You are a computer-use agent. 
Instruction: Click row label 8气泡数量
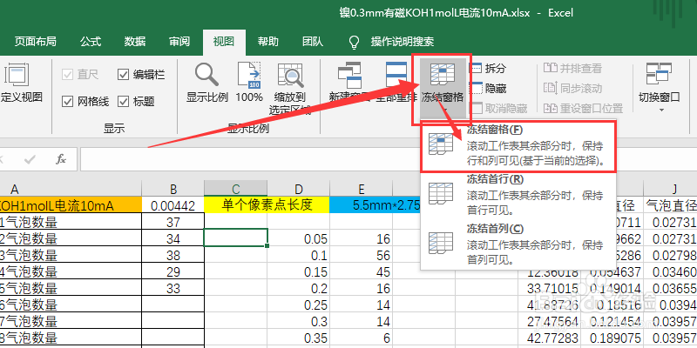point(71,338)
